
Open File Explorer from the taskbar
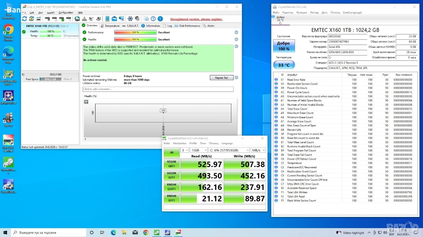[x=124, y=233]
